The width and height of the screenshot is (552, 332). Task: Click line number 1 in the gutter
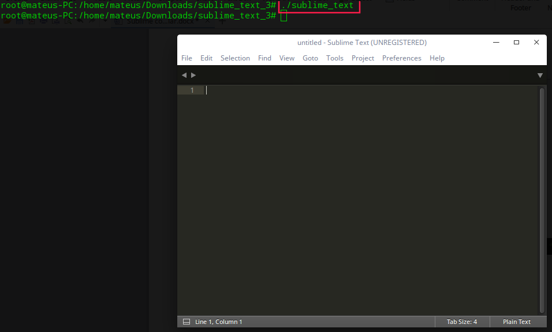[192, 90]
